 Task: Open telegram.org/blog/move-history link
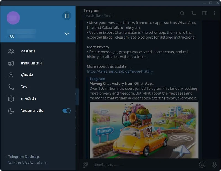tap(120, 71)
